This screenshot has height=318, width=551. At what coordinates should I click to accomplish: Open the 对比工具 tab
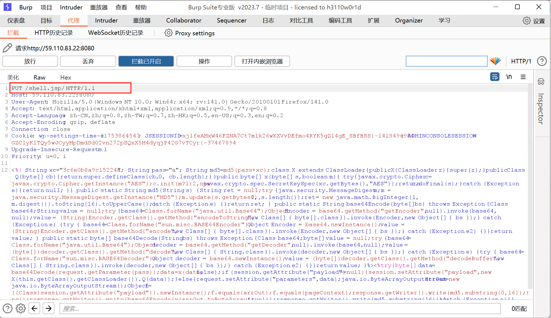tap(301, 21)
